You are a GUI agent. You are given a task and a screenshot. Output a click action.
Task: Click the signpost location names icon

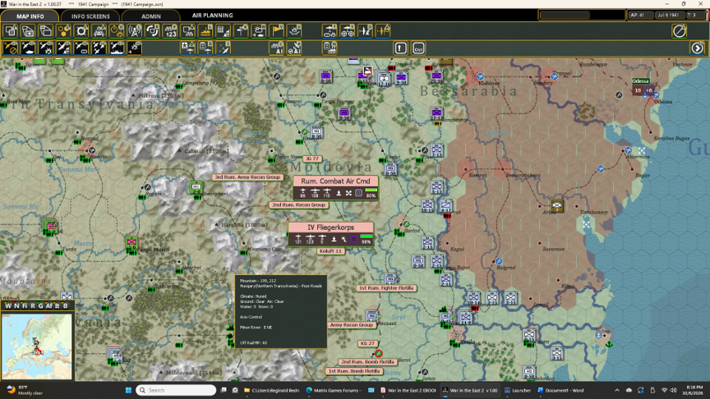click(241, 31)
